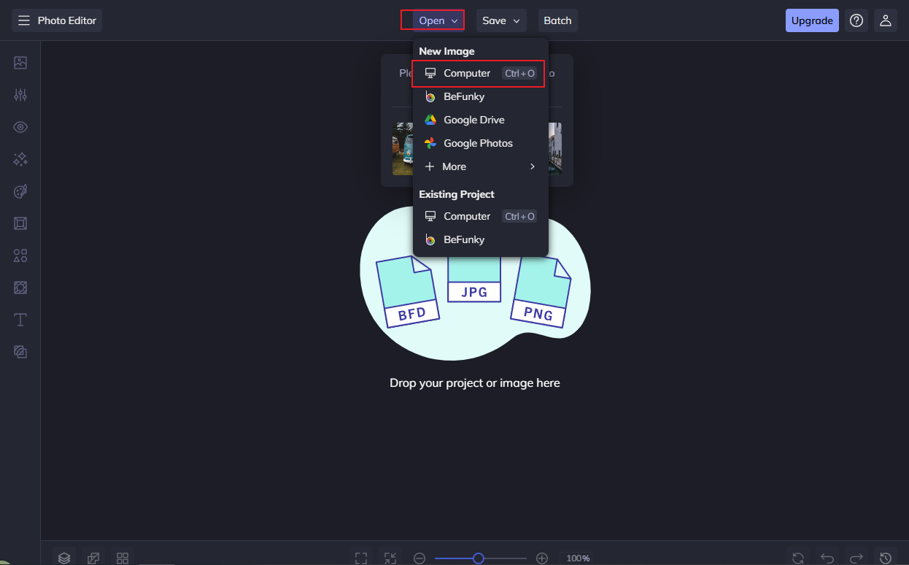Click the Upgrade button

(x=812, y=20)
